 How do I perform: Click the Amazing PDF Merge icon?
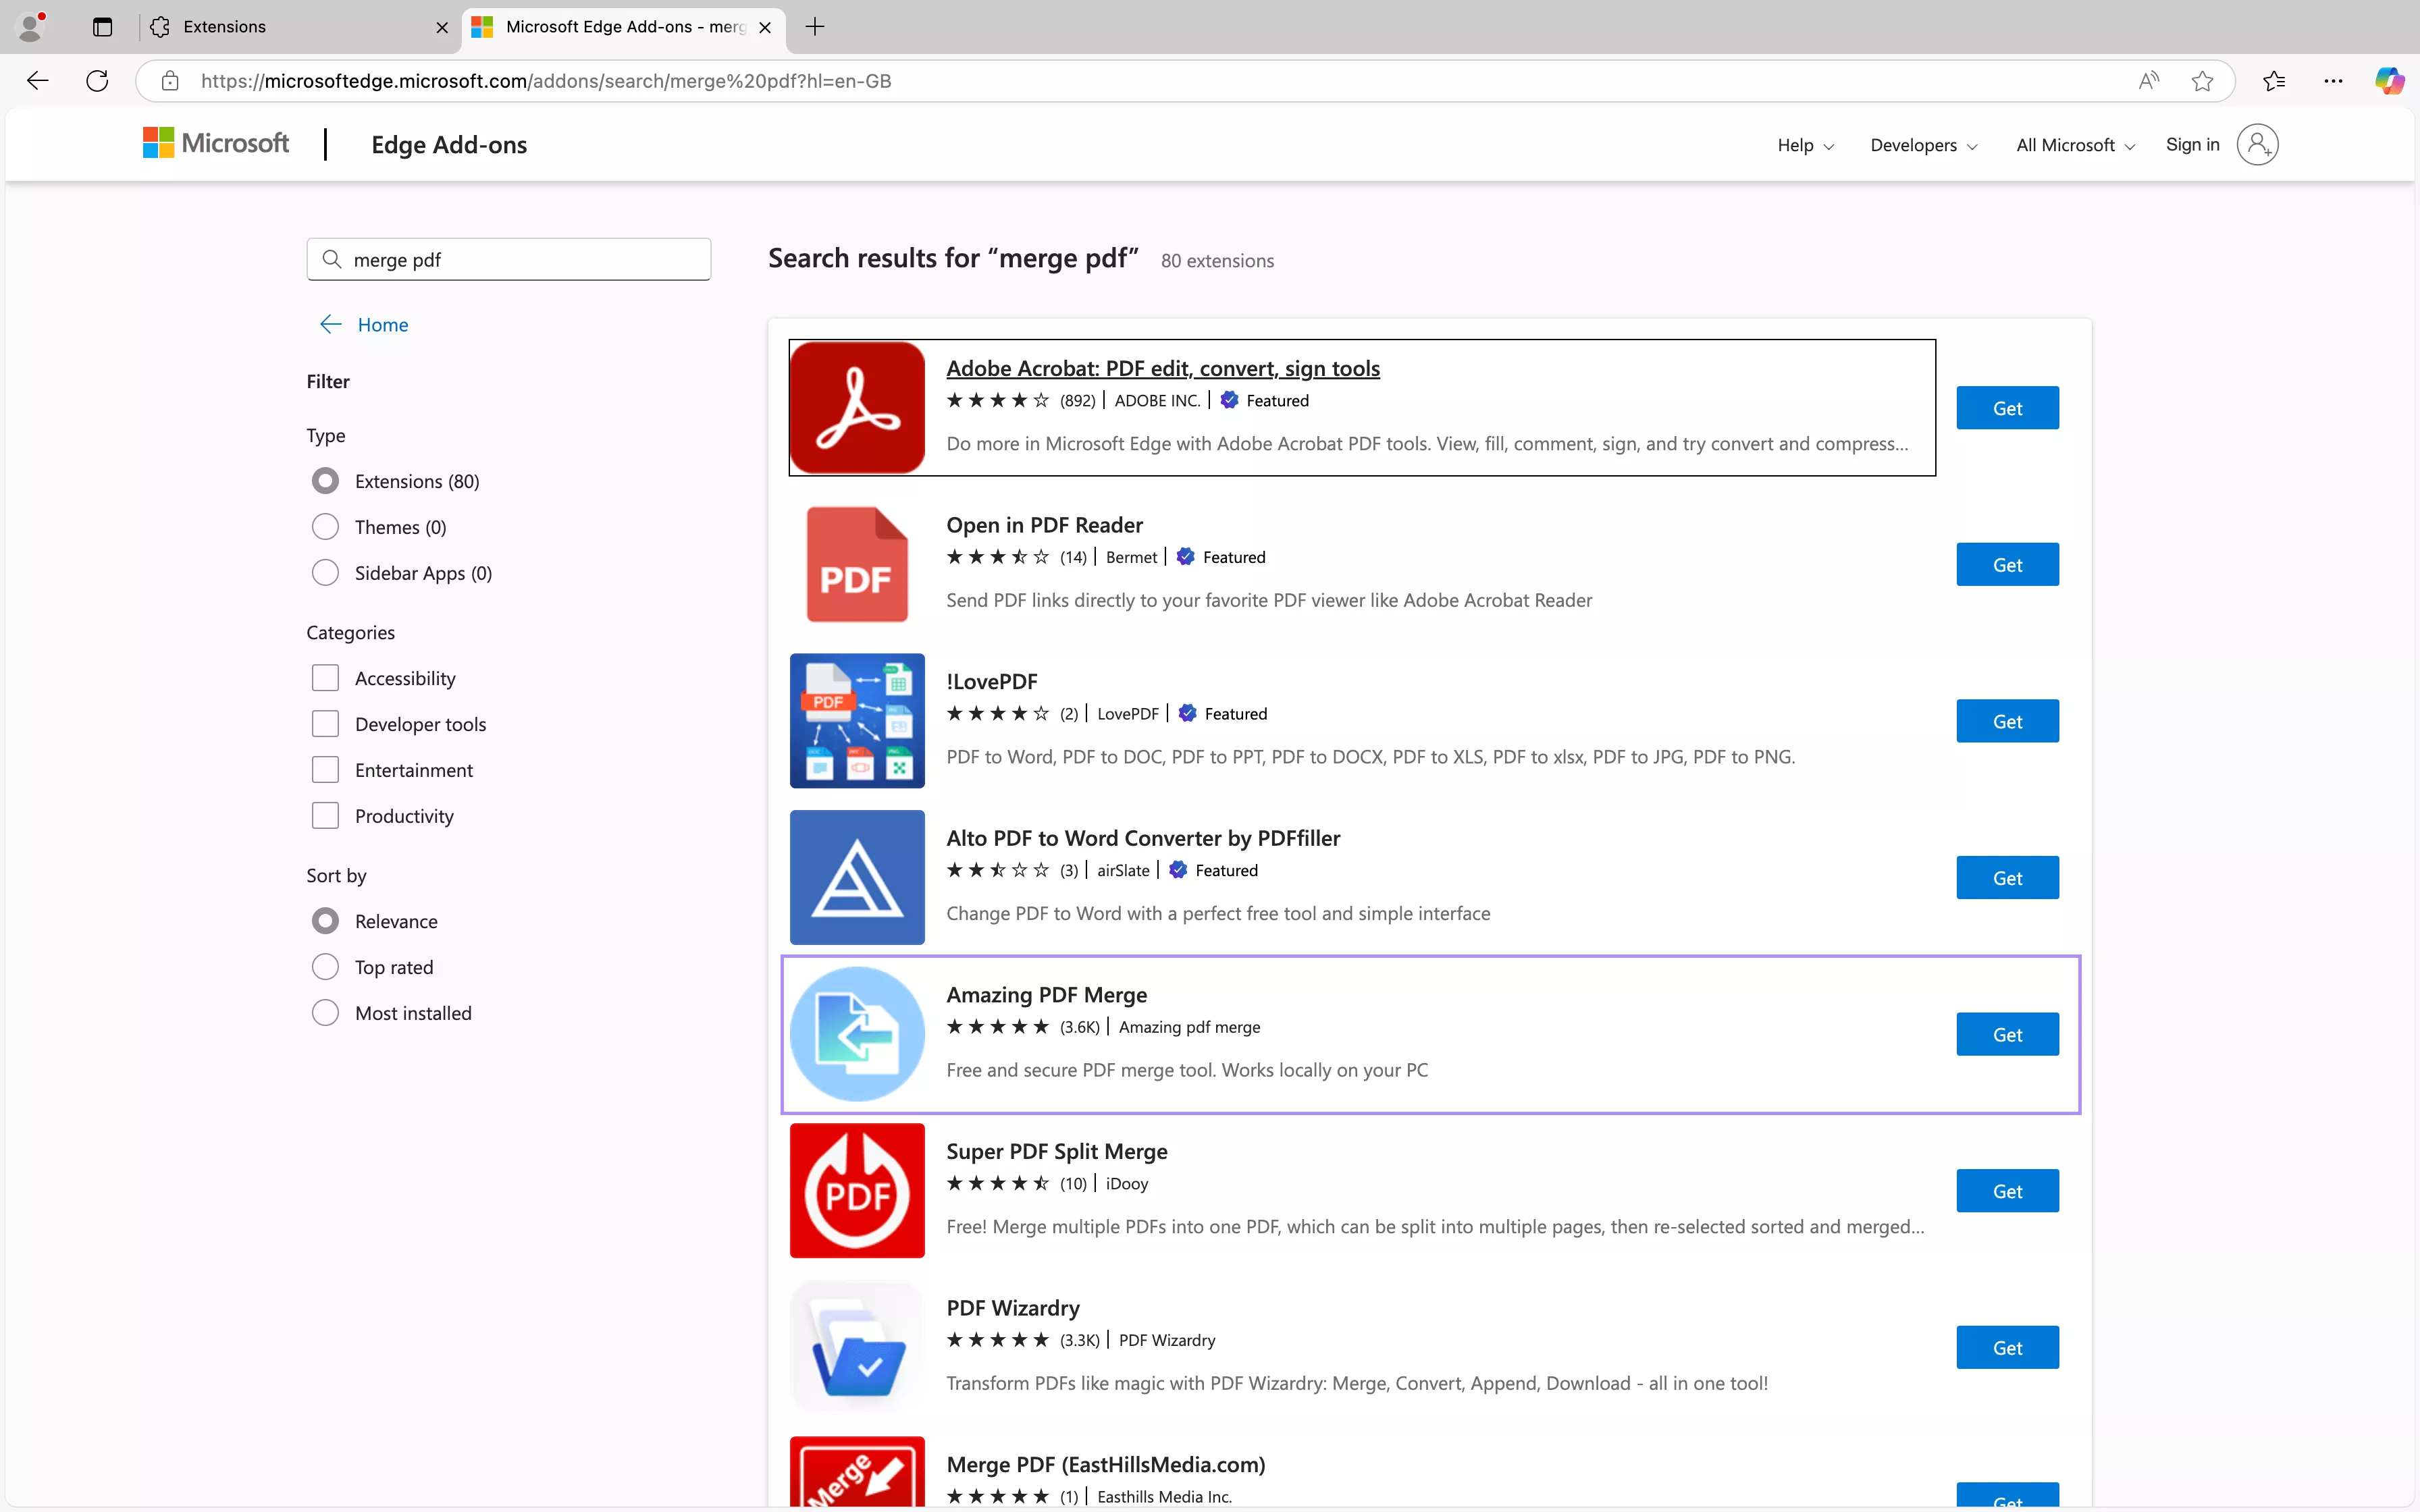pyautogui.click(x=856, y=1034)
